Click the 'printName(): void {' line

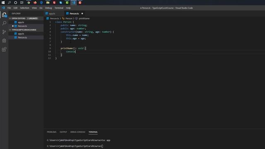(73, 48)
